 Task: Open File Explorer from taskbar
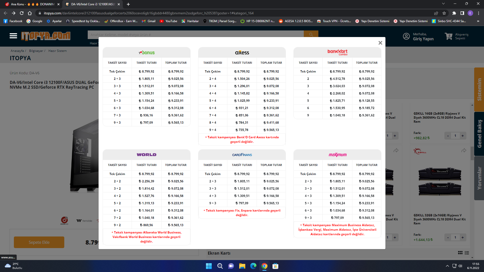coord(242,266)
